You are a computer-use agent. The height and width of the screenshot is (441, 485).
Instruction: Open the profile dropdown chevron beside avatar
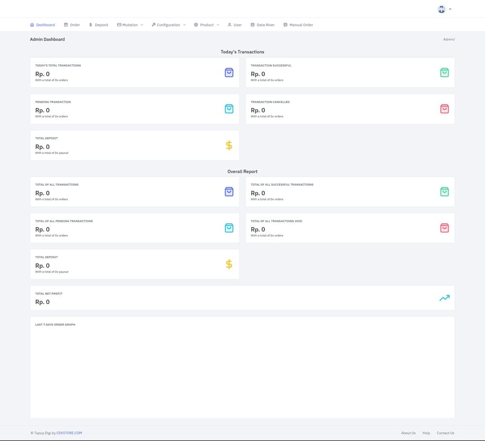(x=450, y=9)
